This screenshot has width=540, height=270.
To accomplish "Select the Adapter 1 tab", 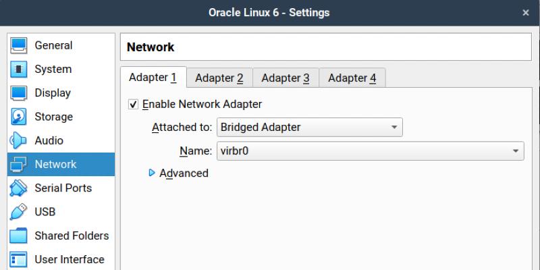I will tap(153, 78).
